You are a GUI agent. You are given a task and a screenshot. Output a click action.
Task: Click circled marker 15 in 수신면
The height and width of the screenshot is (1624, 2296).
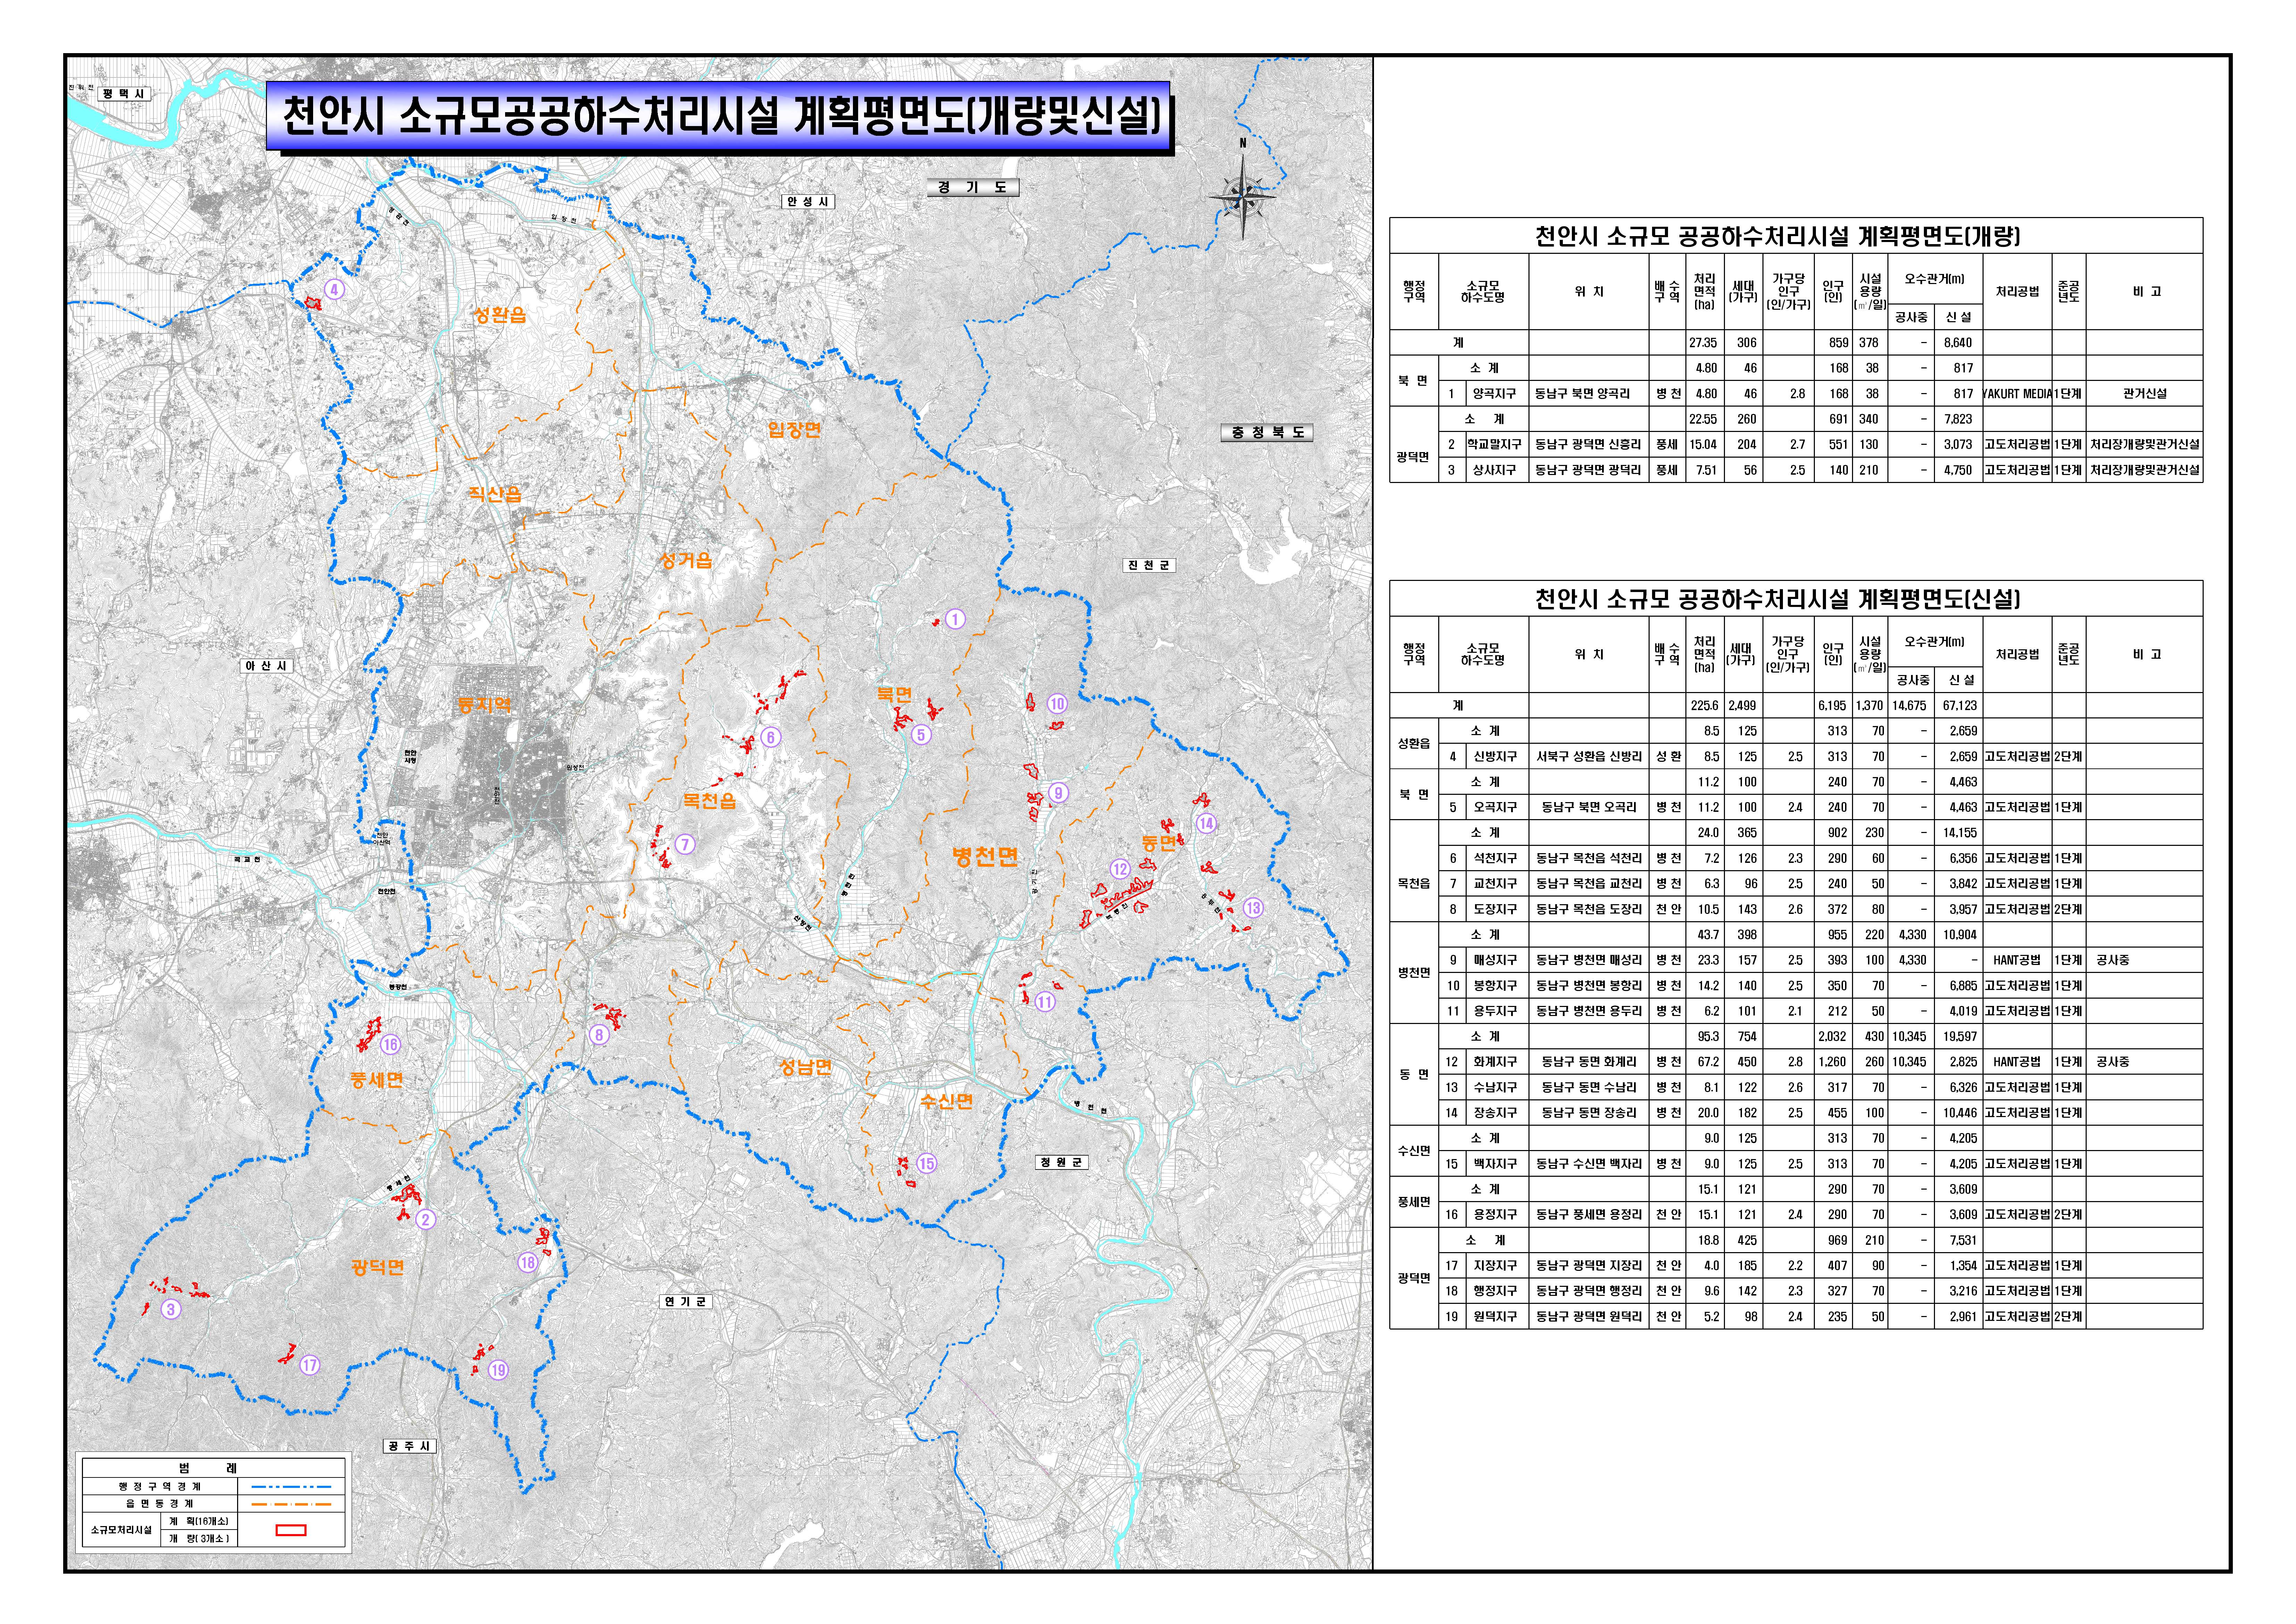927,1163
